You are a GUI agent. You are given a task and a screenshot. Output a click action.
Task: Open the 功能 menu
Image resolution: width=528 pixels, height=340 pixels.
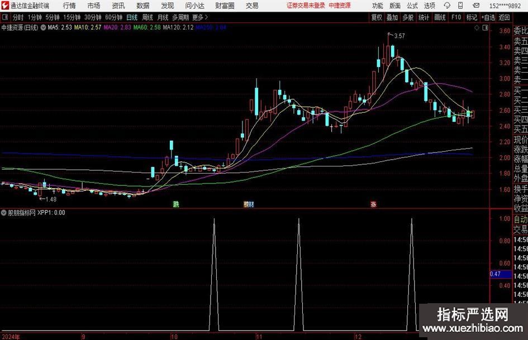pos(378,6)
